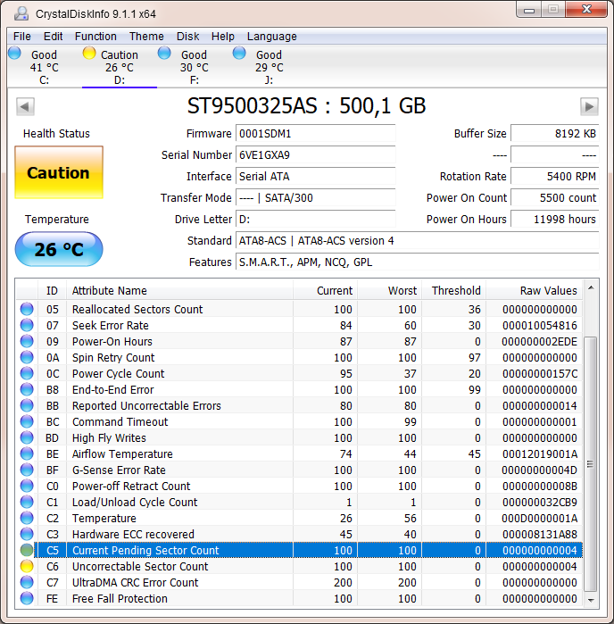This screenshot has height=624, width=614.
Task: Click the Firmware field 0001SDM1
Action: click(x=316, y=133)
